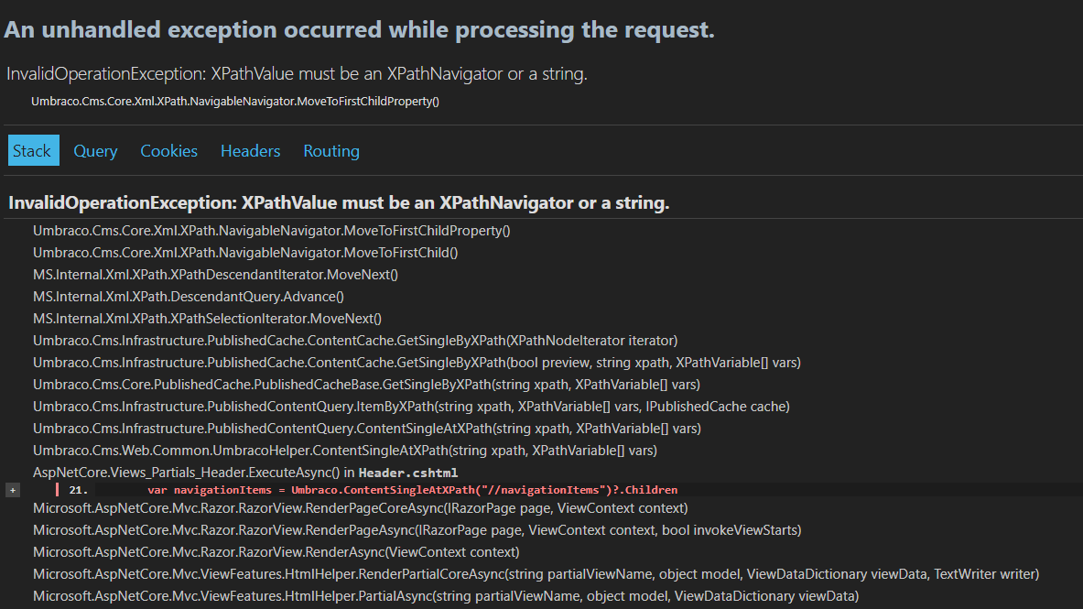Click the exception message below the page title

297,74
